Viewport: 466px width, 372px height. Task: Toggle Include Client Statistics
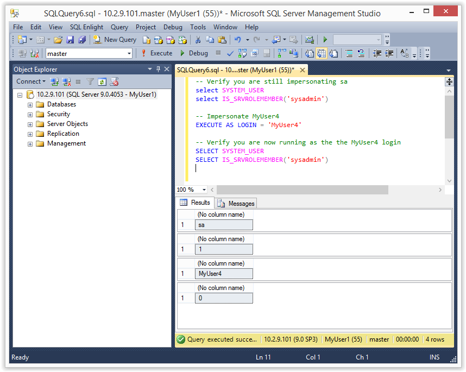pos(294,53)
